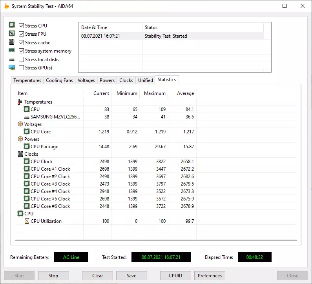
Task: Click the Clear button
Action: click(x=97, y=276)
